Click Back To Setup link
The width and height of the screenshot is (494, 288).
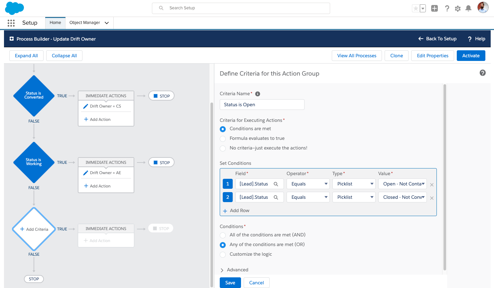click(437, 39)
